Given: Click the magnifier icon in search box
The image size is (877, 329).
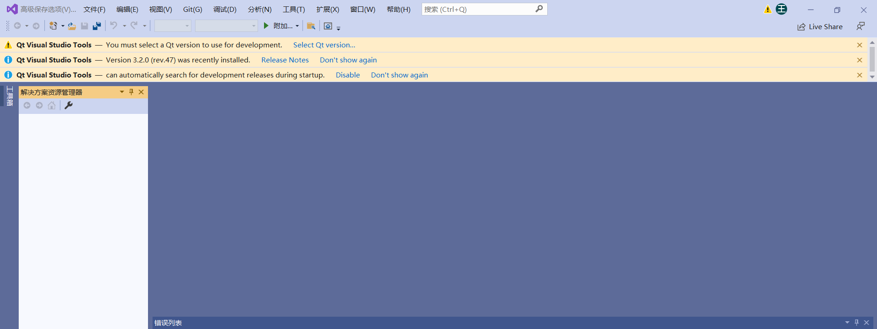Looking at the screenshot, I should (539, 9).
